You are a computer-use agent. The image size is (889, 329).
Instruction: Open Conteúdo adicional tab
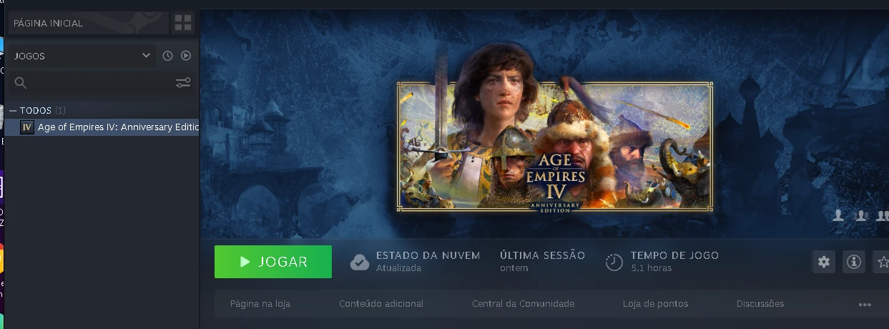[381, 304]
